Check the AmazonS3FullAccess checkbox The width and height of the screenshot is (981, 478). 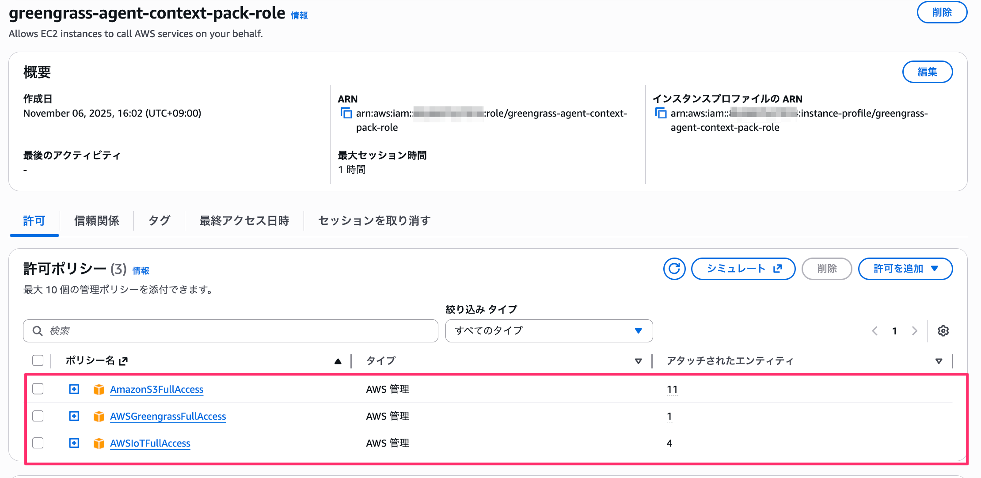tap(38, 389)
